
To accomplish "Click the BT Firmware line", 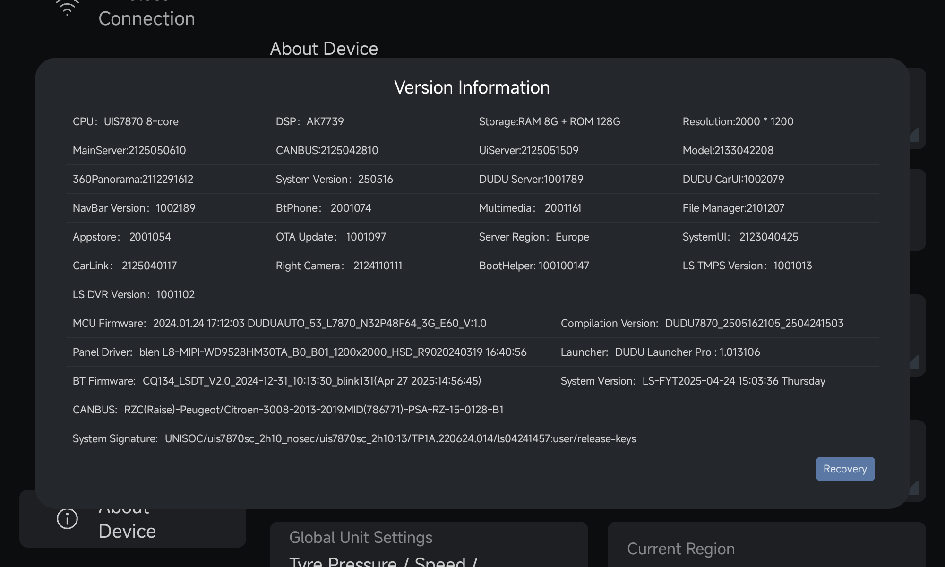I will 277,381.
